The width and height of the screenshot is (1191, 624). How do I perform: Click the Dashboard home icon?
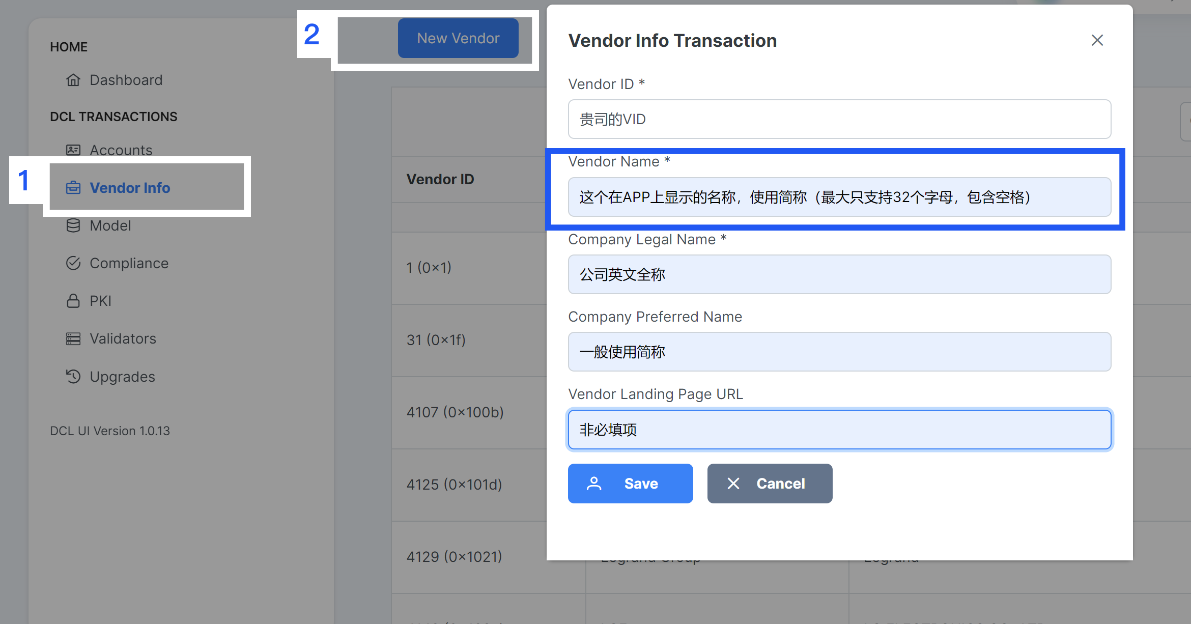(73, 80)
